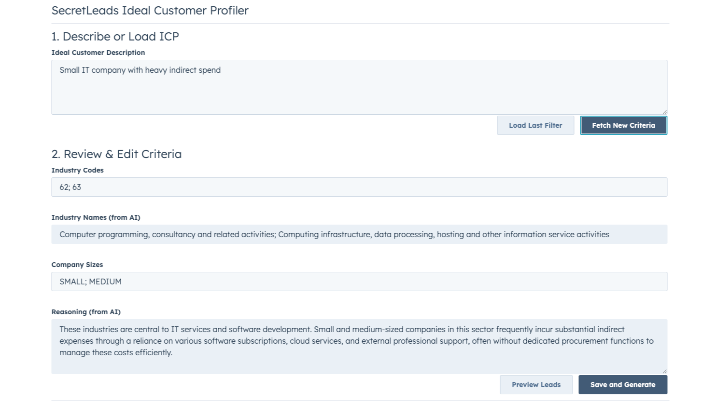
Task: Click the Industry Names (from AI) label
Action: pyautogui.click(x=96, y=217)
